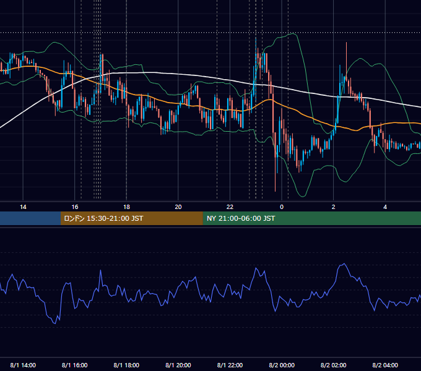This screenshot has width=421, height=371.
Task: Click hour label 0 on price chart axis
Action: point(282,207)
